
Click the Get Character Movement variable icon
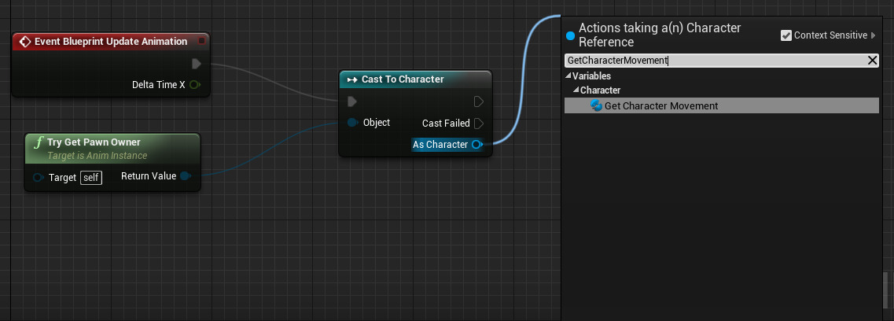596,105
